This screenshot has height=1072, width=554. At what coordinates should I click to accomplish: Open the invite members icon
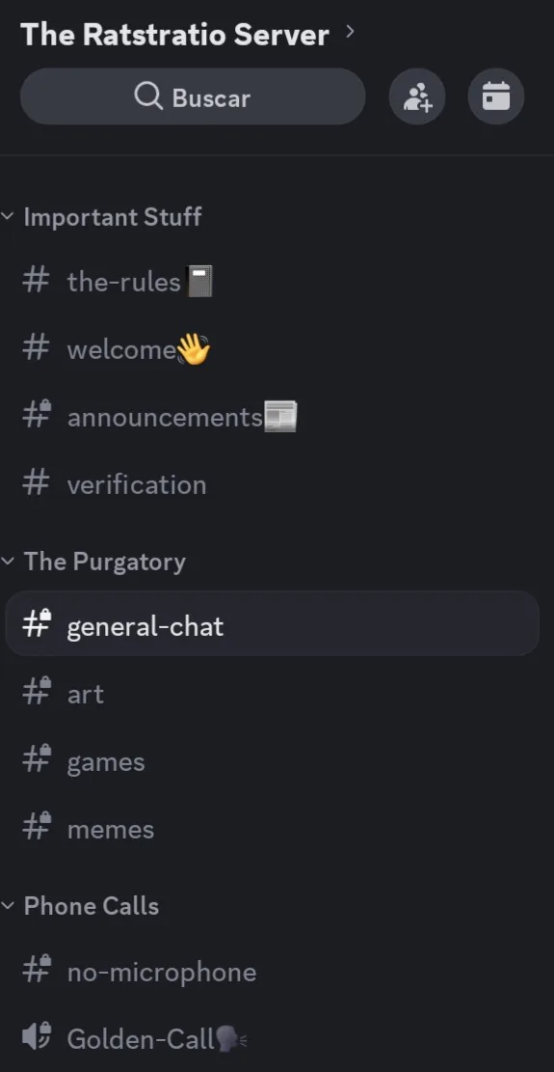tap(417, 96)
